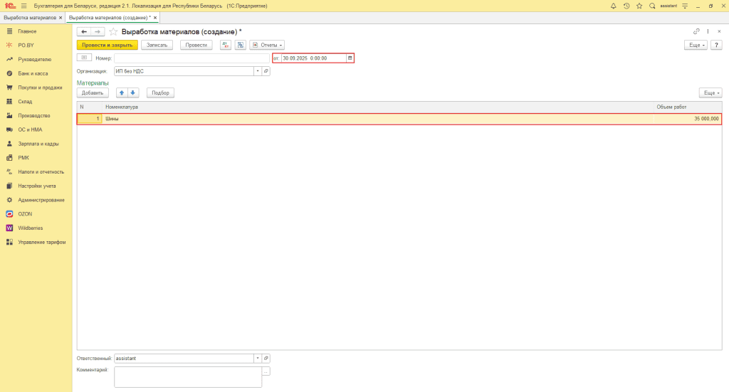
Task: Open the notifications bell
Action: 613,6
